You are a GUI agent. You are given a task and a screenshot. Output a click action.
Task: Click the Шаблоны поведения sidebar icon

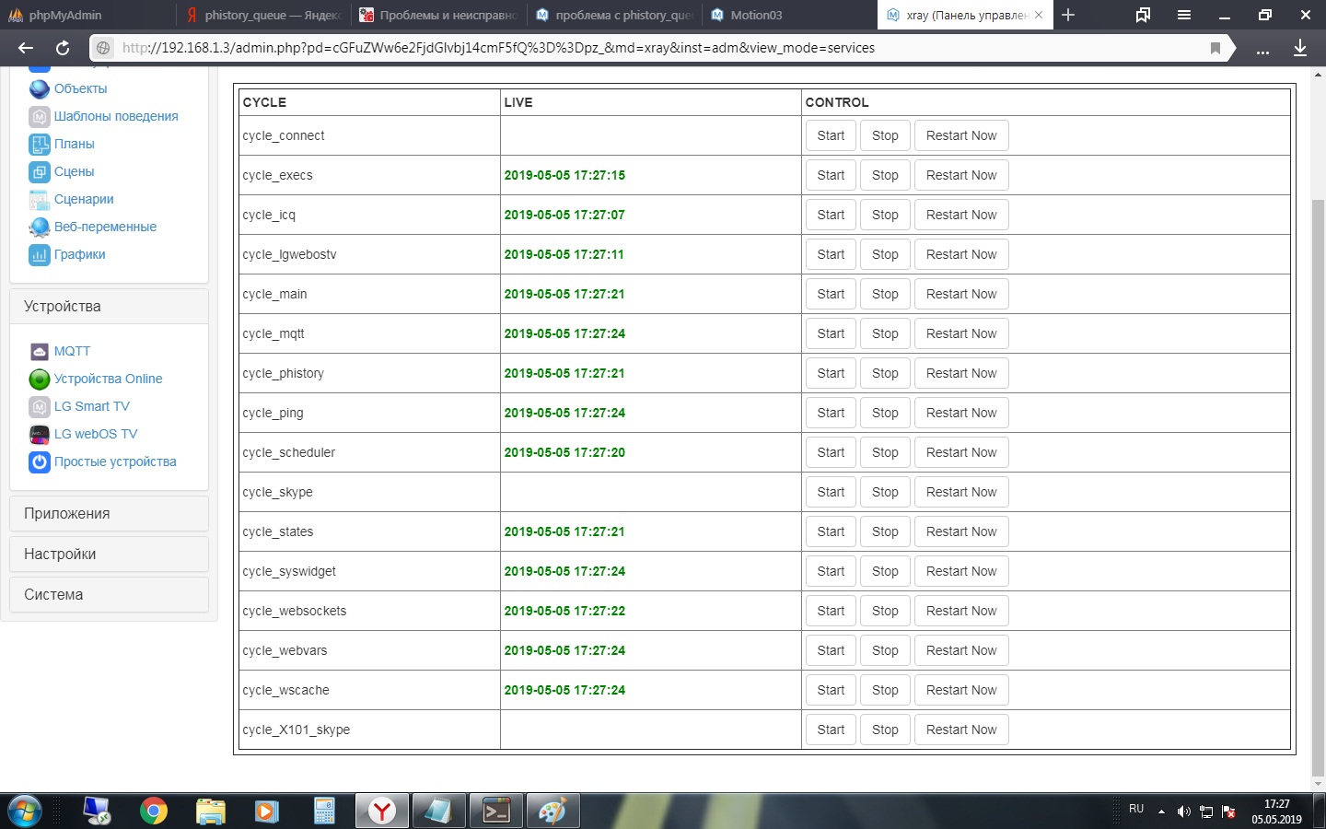coord(40,116)
